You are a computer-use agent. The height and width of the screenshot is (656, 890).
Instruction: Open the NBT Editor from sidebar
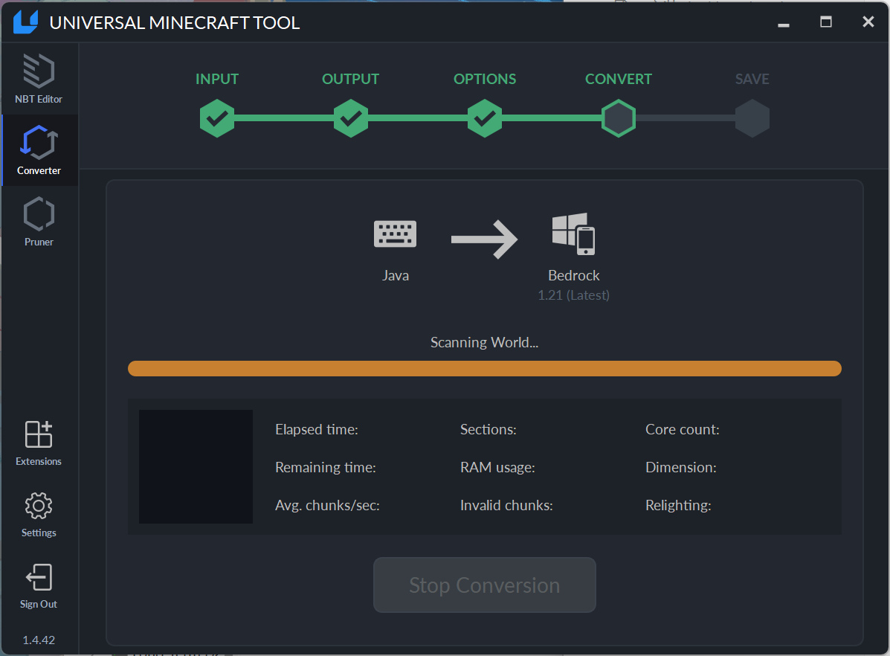pos(39,79)
